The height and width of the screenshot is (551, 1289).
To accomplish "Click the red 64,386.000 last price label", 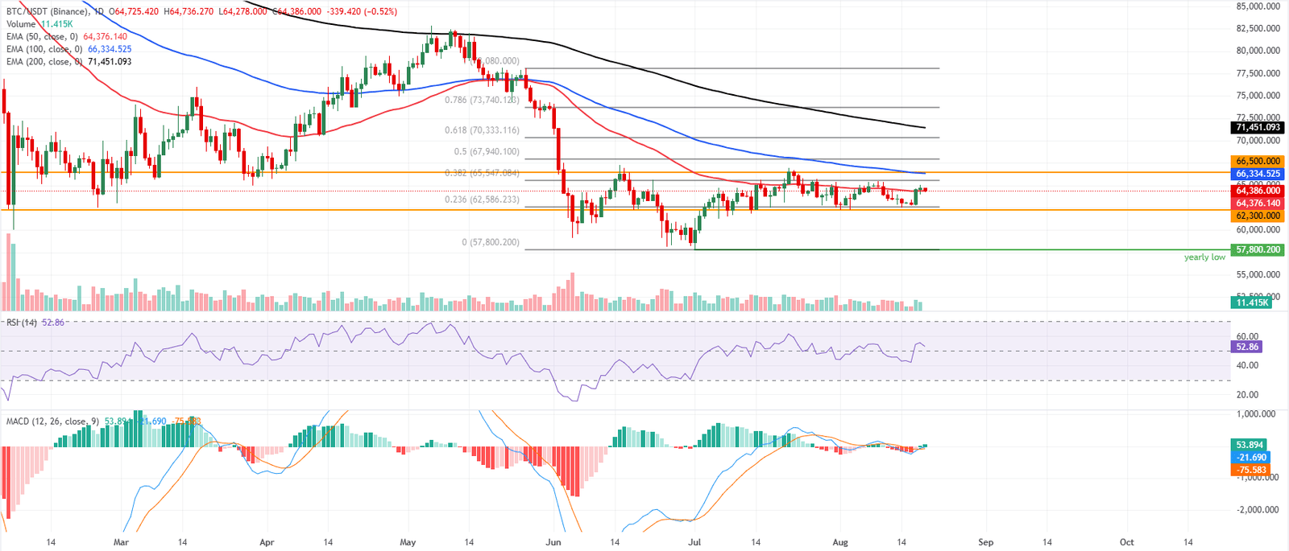I will point(1258,191).
